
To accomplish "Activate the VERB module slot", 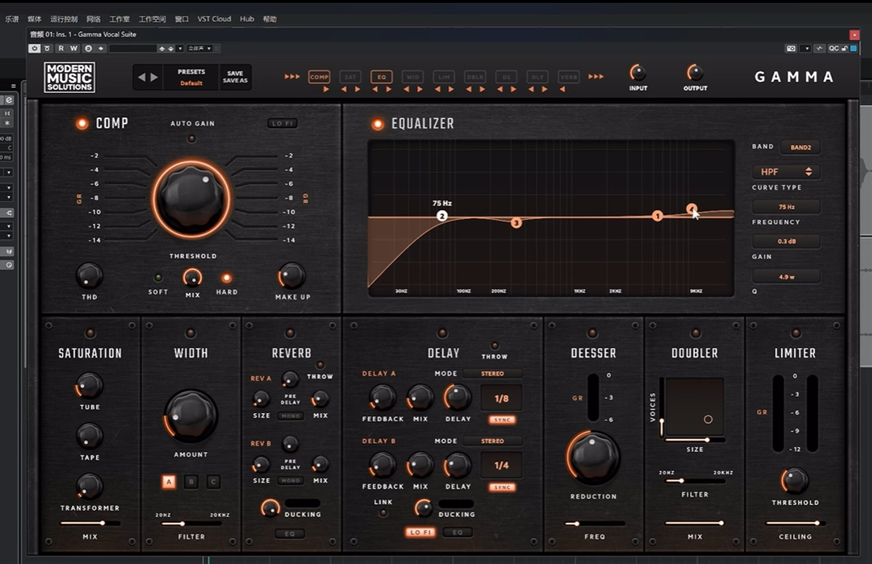I will tap(569, 77).
